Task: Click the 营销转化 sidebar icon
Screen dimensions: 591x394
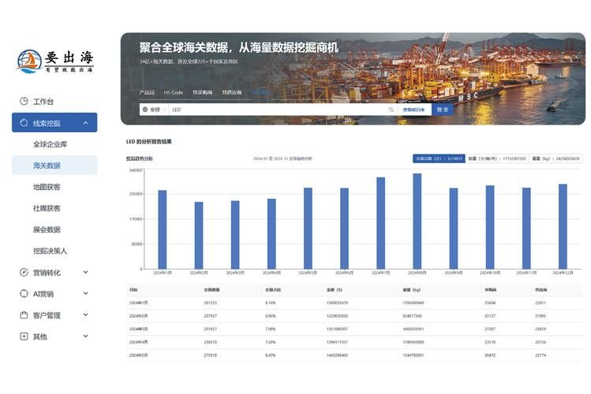Action: (x=24, y=272)
